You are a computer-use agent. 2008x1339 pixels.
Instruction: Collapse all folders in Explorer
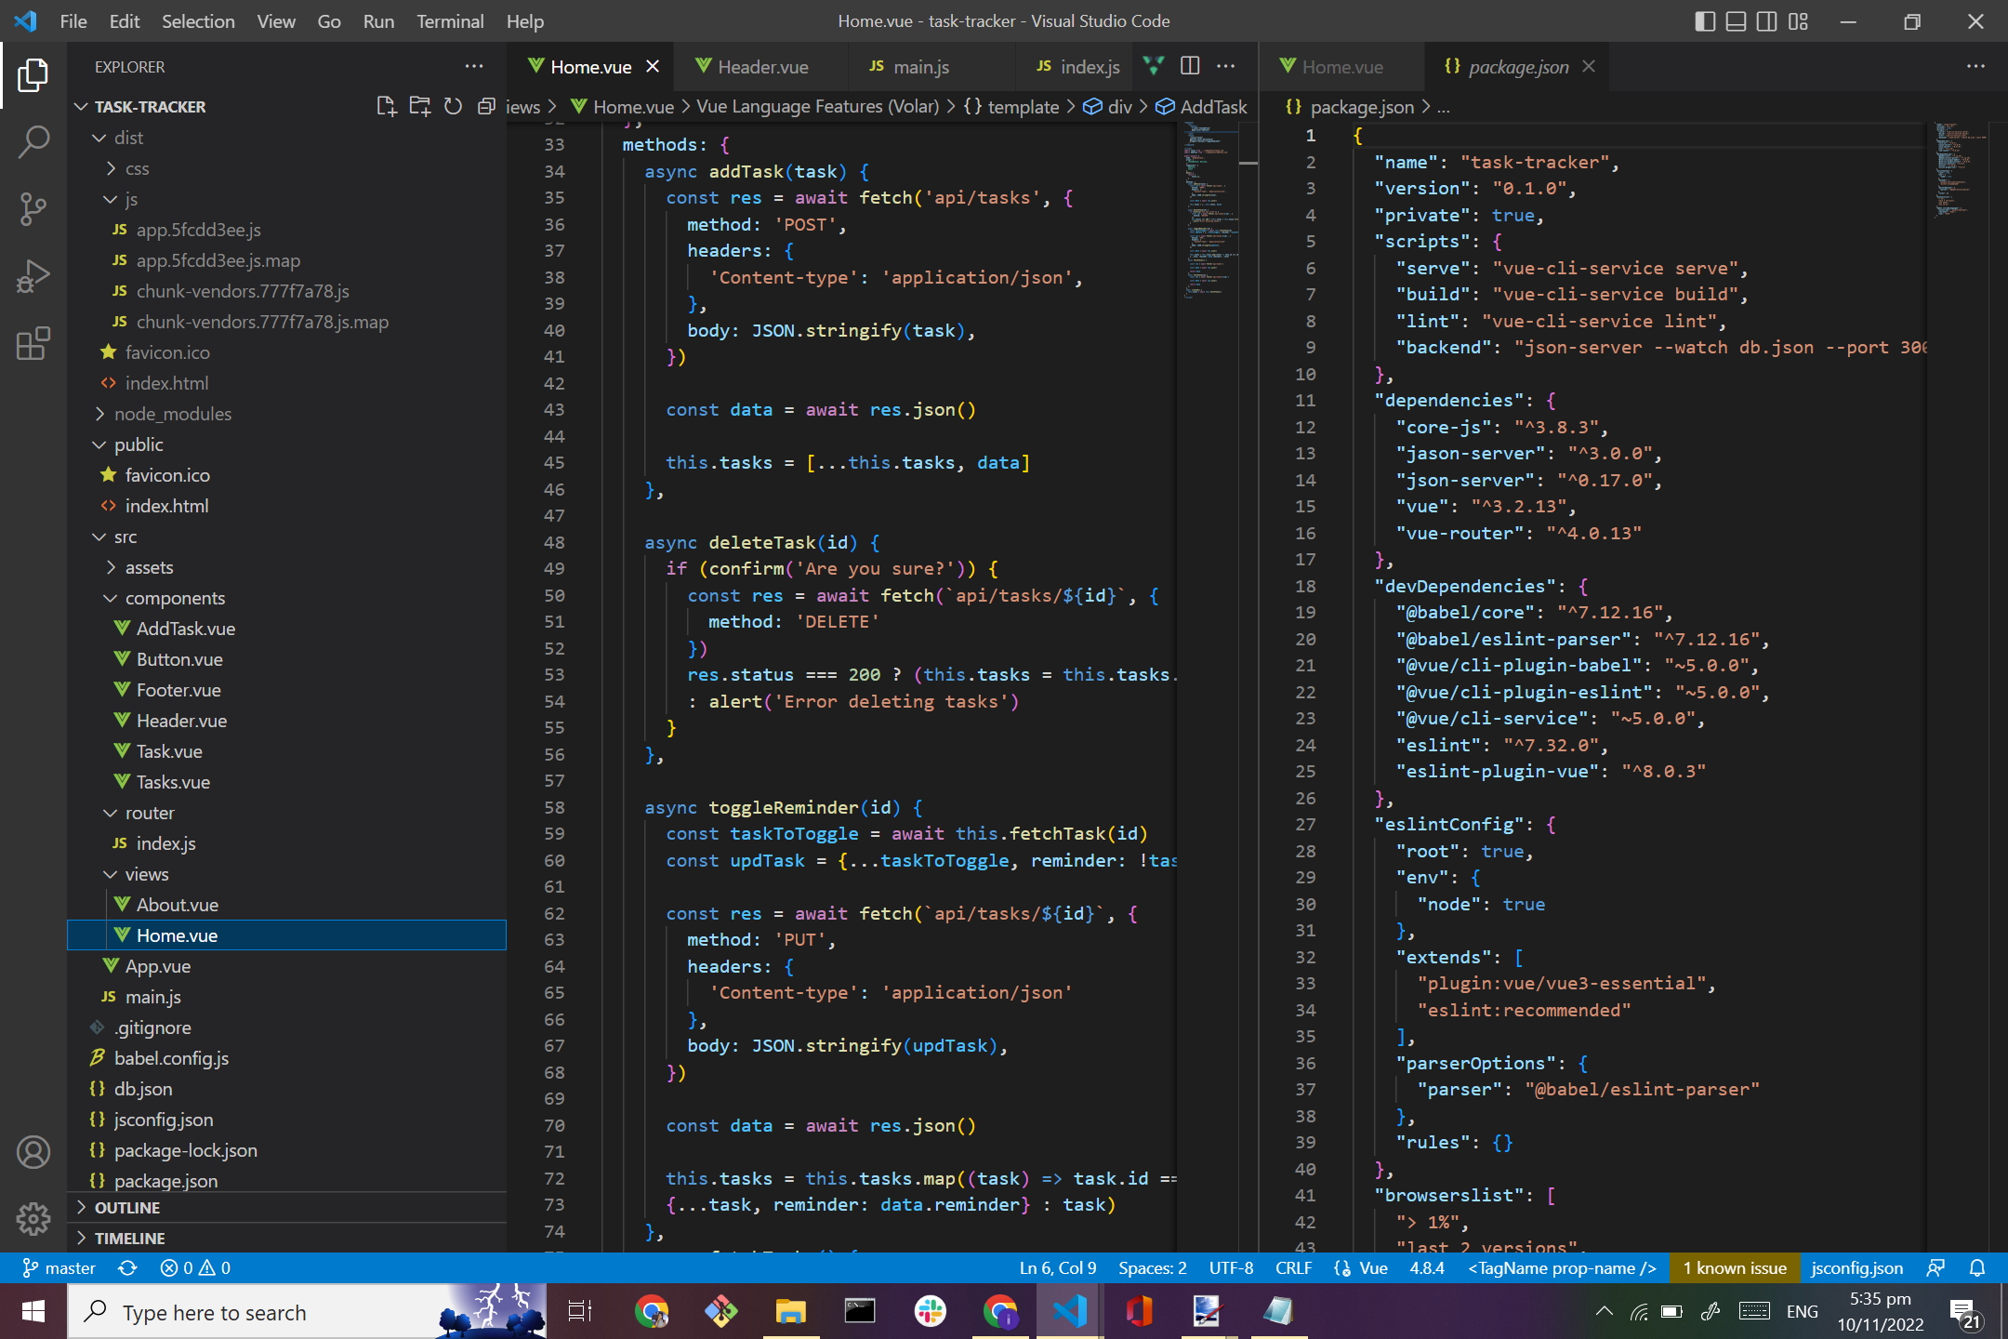485,106
